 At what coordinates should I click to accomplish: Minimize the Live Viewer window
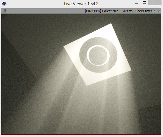coord(136,3)
